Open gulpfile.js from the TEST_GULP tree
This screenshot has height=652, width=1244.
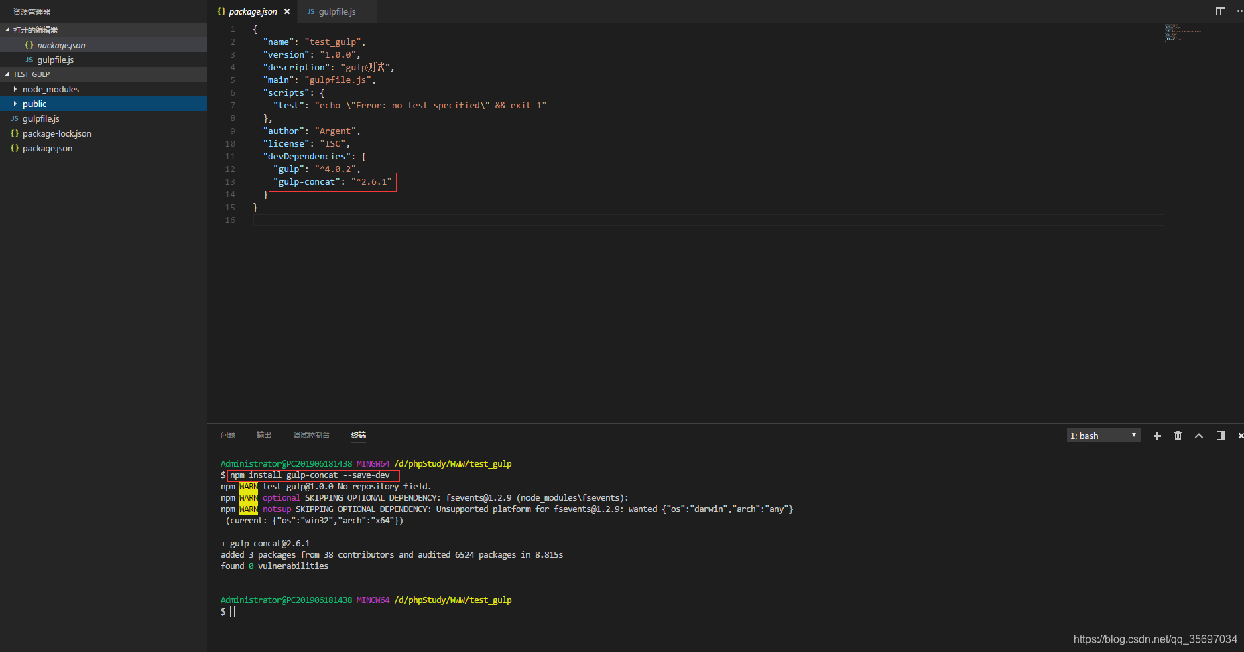[103, 118]
